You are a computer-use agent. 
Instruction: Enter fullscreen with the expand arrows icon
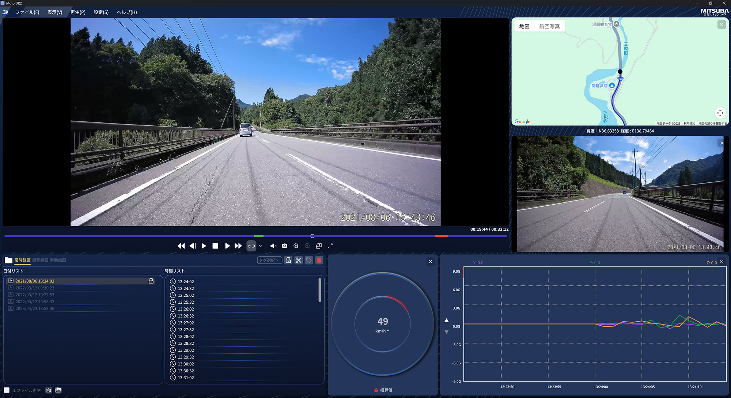(x=330, y=246)
